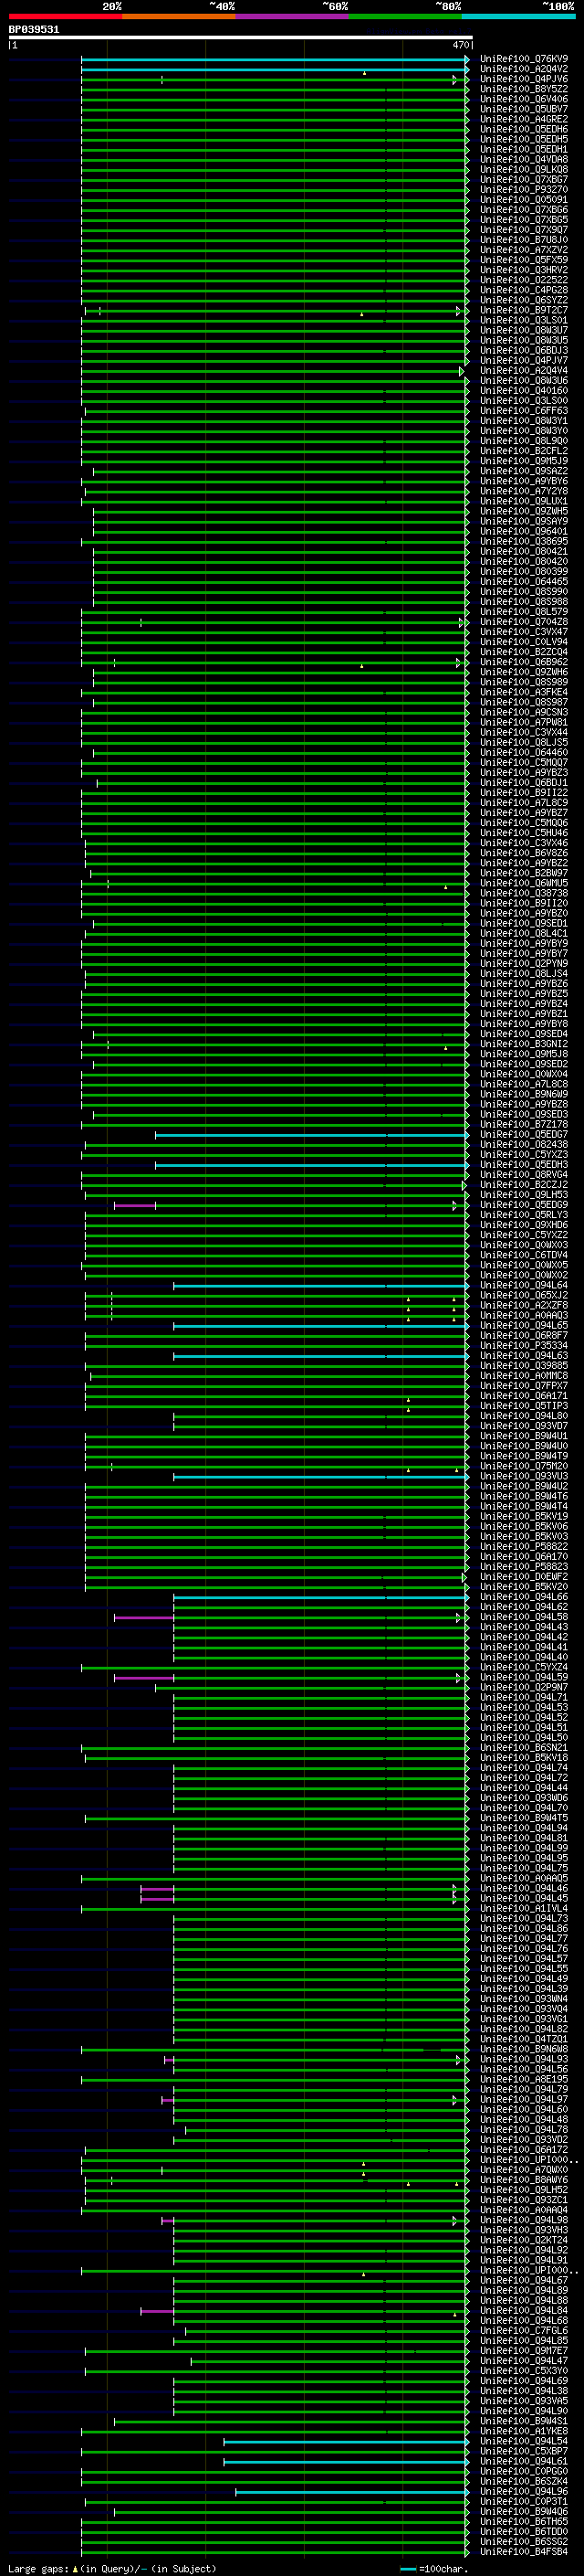Click the cyan ~100% legend segment
Image resolution: width=584 pixels, height=2576 pixels.
[x=518, y=16]
